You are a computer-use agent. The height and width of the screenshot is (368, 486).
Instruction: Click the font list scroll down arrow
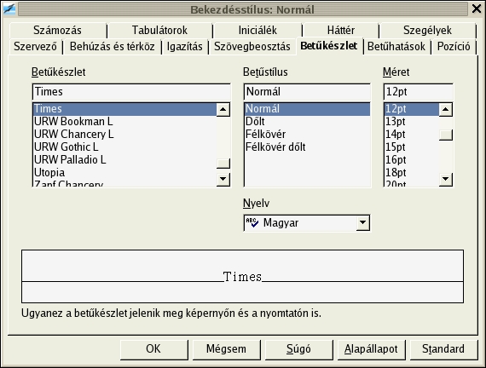click(x=223, y=179)
